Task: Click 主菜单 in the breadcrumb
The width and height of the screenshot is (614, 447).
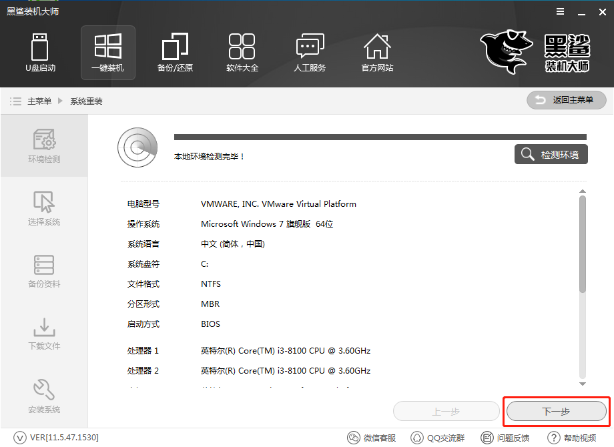Action: coord(41,101)
